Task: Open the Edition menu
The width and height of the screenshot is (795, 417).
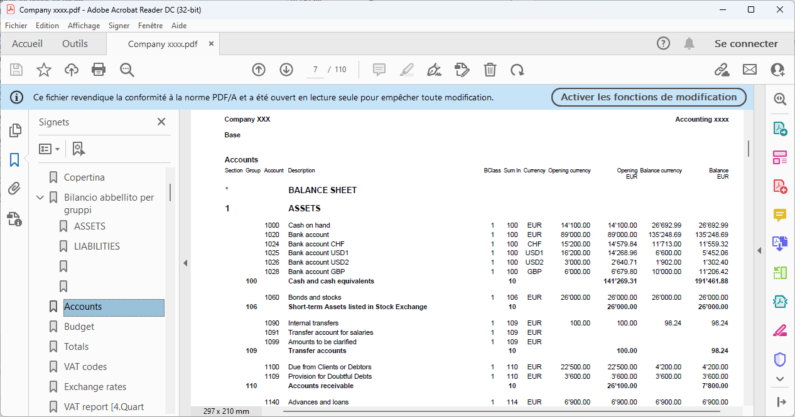Action: click(47, 26)
